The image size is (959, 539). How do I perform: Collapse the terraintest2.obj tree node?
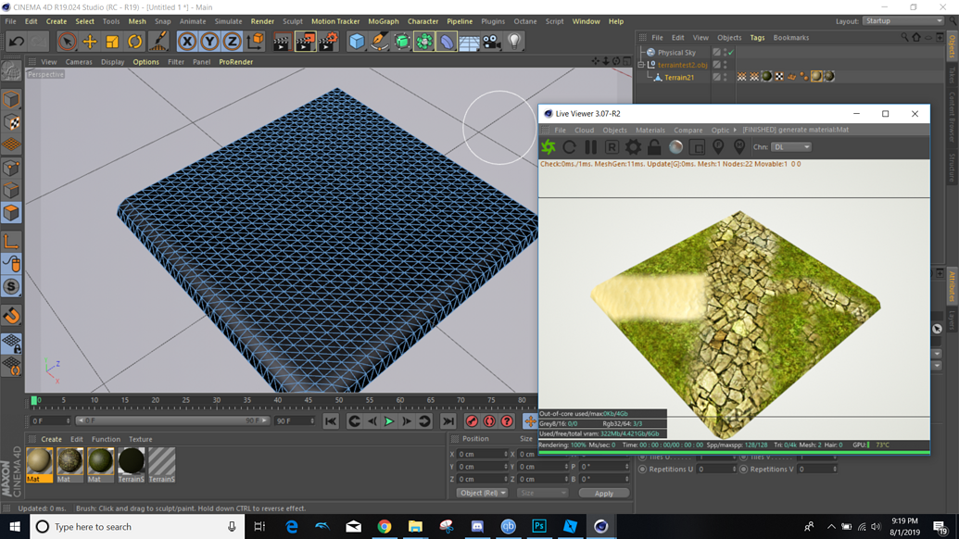641,65
